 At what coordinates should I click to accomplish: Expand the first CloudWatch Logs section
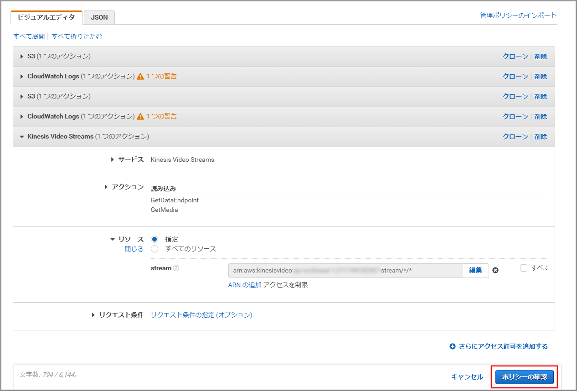click(21, 77)
